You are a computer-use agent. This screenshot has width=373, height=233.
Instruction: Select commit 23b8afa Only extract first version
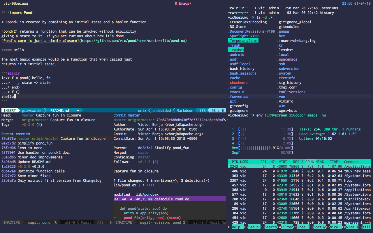click(52, 181)
